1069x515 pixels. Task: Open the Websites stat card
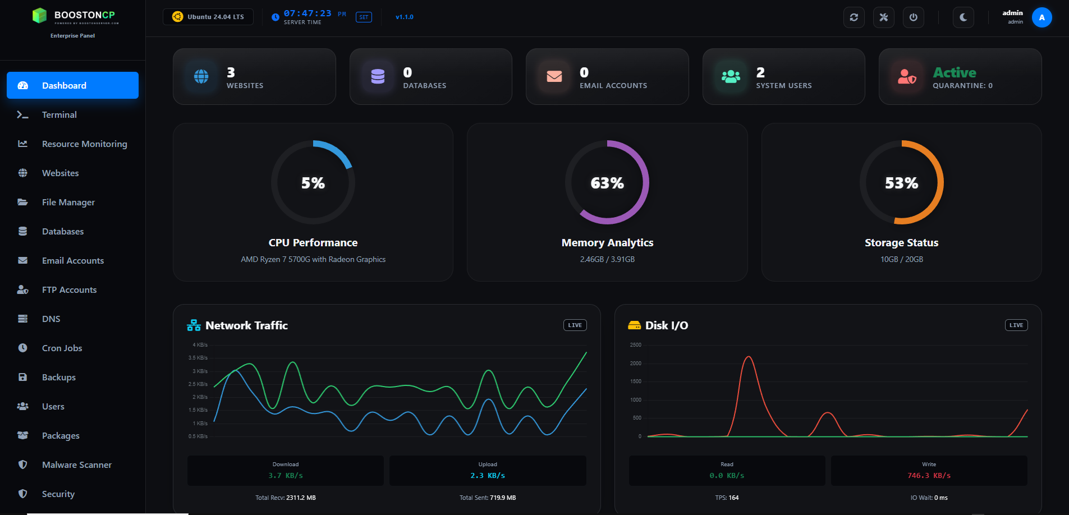pos(254,77)
